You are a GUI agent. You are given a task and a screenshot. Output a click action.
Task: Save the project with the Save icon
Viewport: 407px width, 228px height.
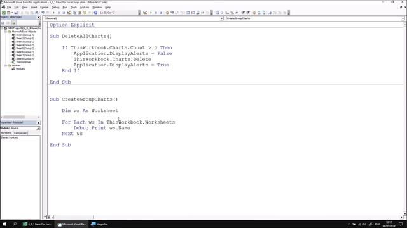pos(16,13)
